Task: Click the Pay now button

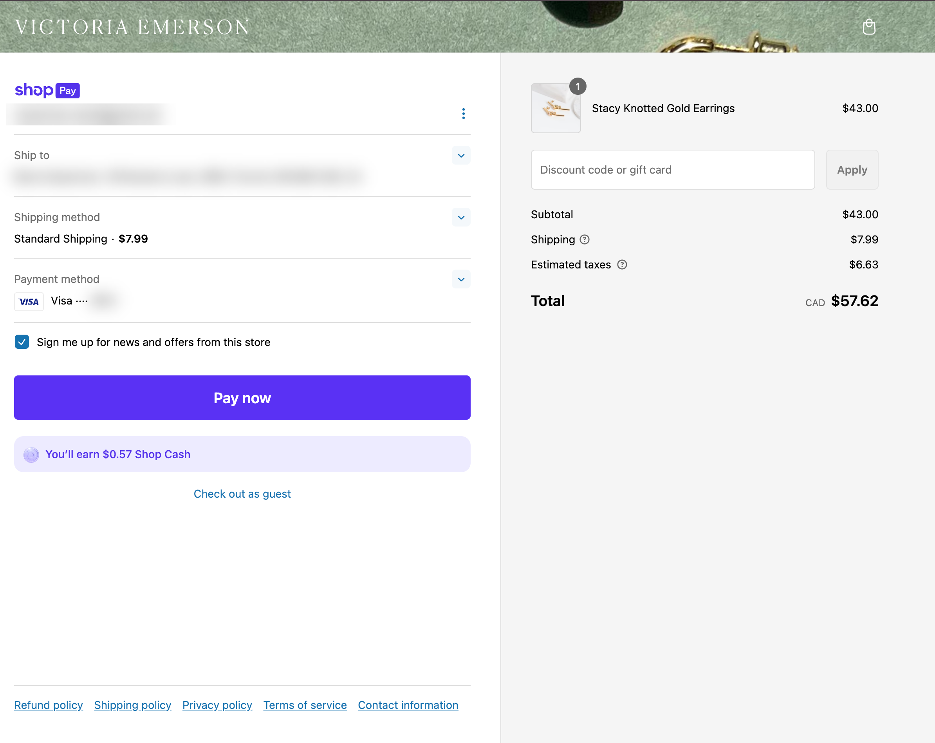Action: click(x=242, y=397)
